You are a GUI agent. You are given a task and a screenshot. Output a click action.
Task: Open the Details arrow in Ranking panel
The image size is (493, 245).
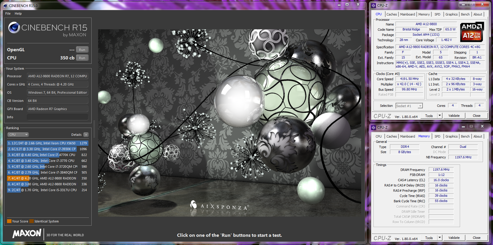click(86, 135)
